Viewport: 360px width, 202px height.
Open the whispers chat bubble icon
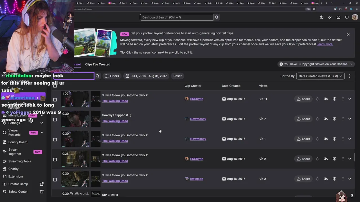[347, 17]
